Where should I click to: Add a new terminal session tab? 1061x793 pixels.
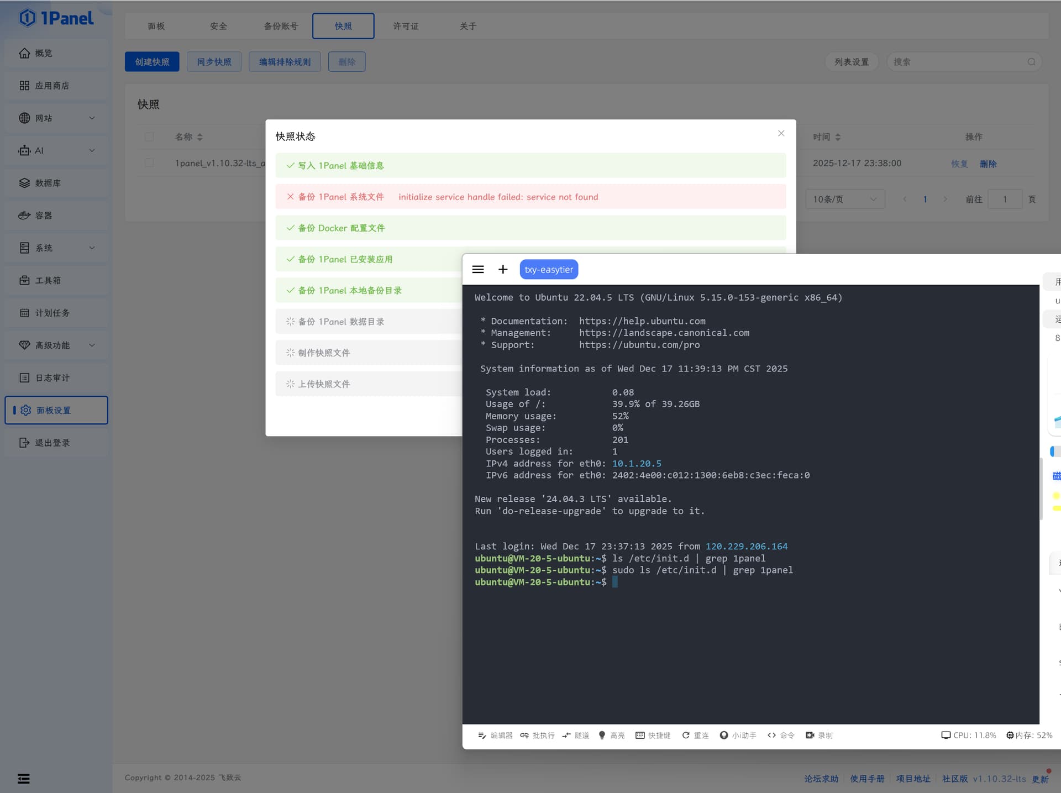pos(502,269)
